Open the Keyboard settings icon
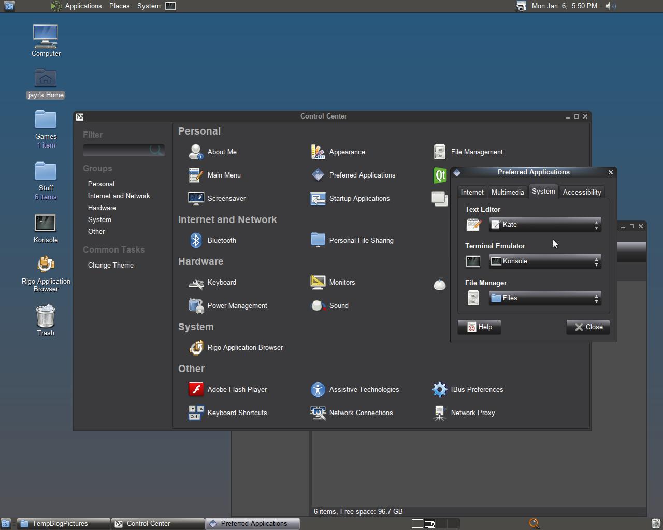Image resolution: width=663 pixels, height=530 pixels. pos(196,283)
